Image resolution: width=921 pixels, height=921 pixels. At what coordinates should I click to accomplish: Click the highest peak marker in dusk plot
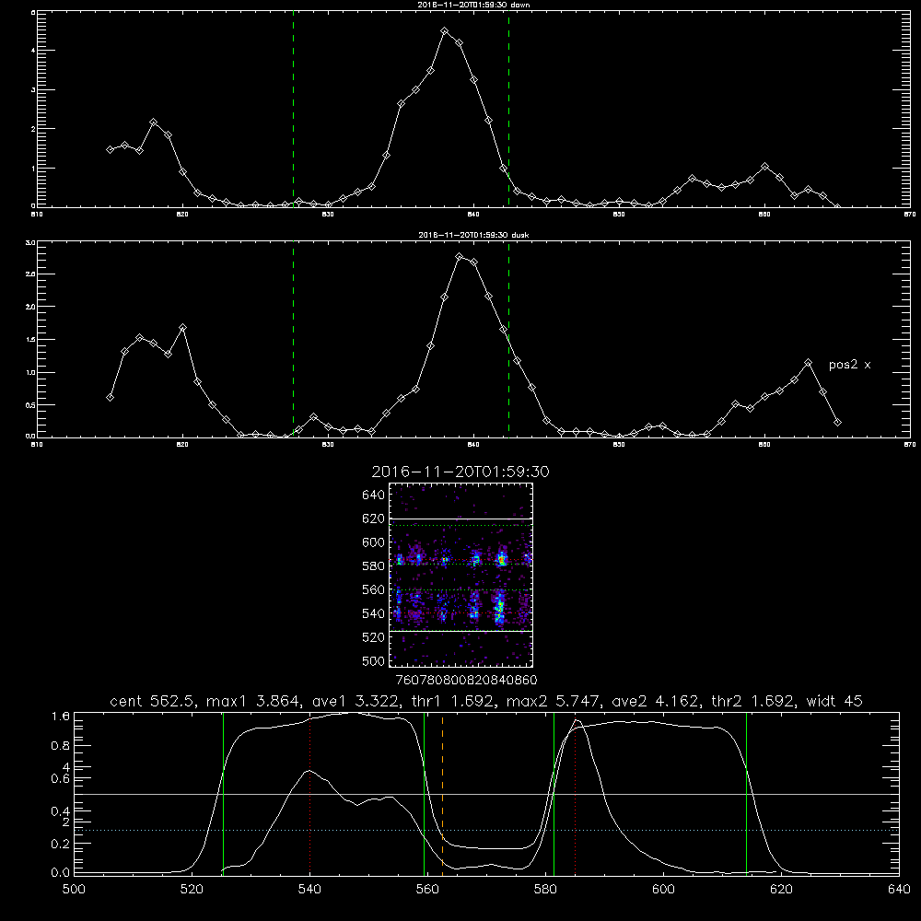[x=460, y=257]
